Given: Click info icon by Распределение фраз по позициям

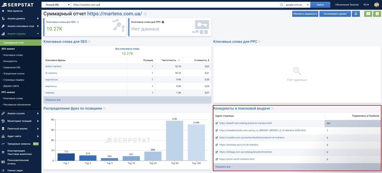Looking at the screenshot, I should (104, 108).
